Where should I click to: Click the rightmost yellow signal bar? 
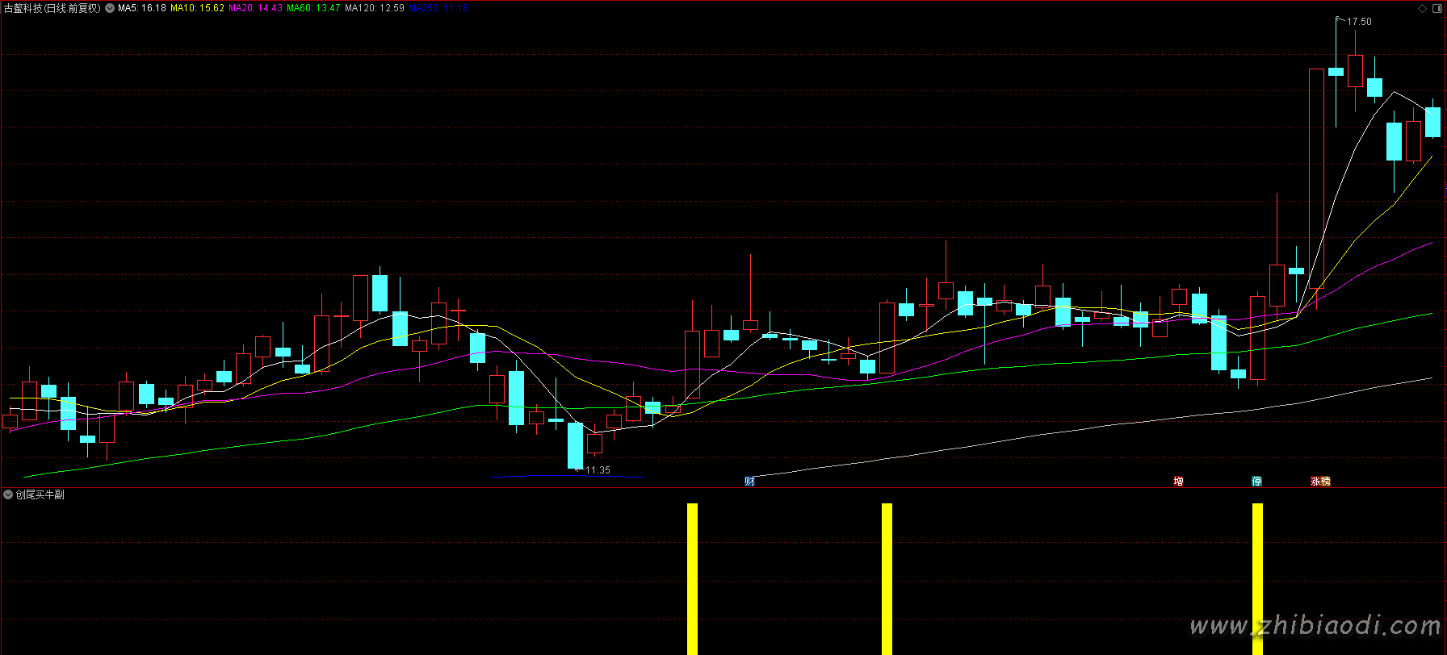[1257, 578]
